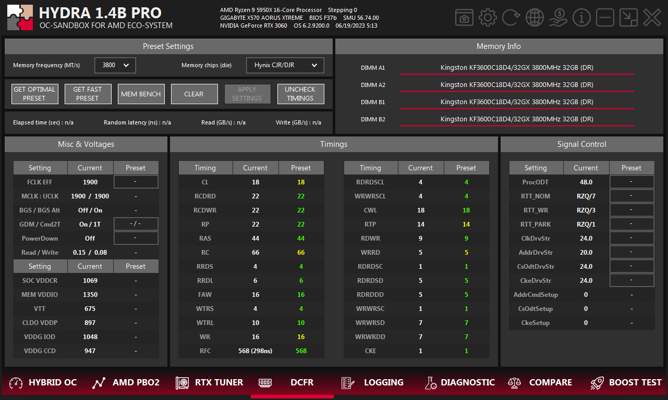Click the HYDRA puzzle logo
This screenshot has width=668, height=400.
point(20,18)
